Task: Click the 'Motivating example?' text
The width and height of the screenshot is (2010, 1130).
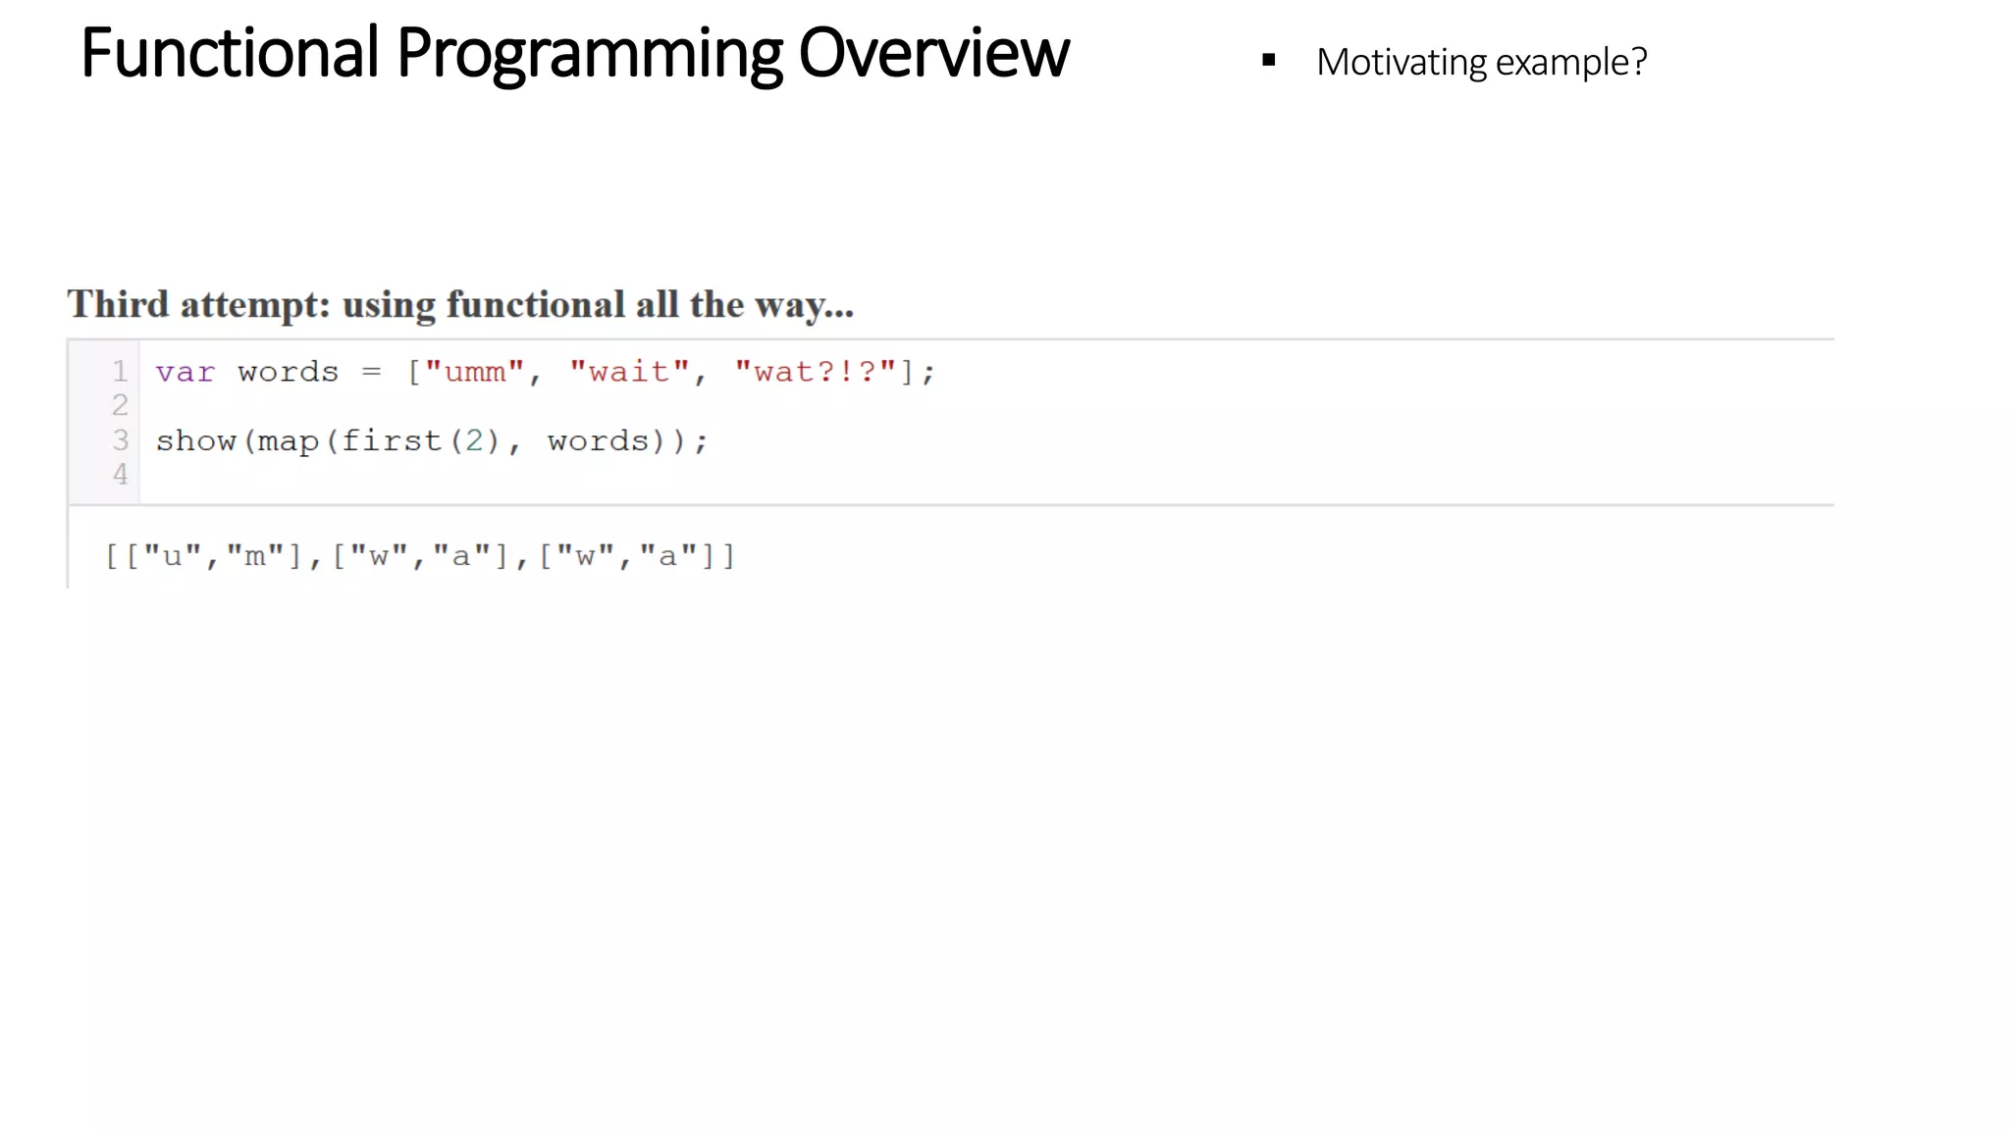Action: tap(1481, 62)
